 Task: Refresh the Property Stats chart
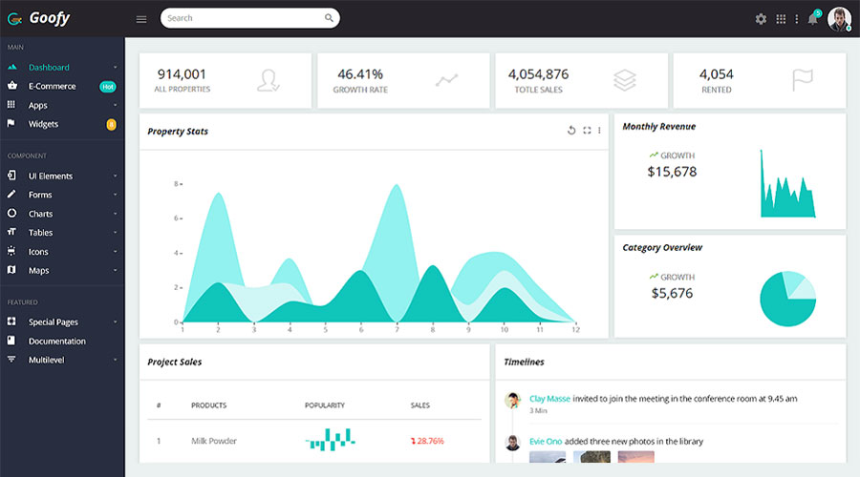pyautogui.click(x=571, y=131)
